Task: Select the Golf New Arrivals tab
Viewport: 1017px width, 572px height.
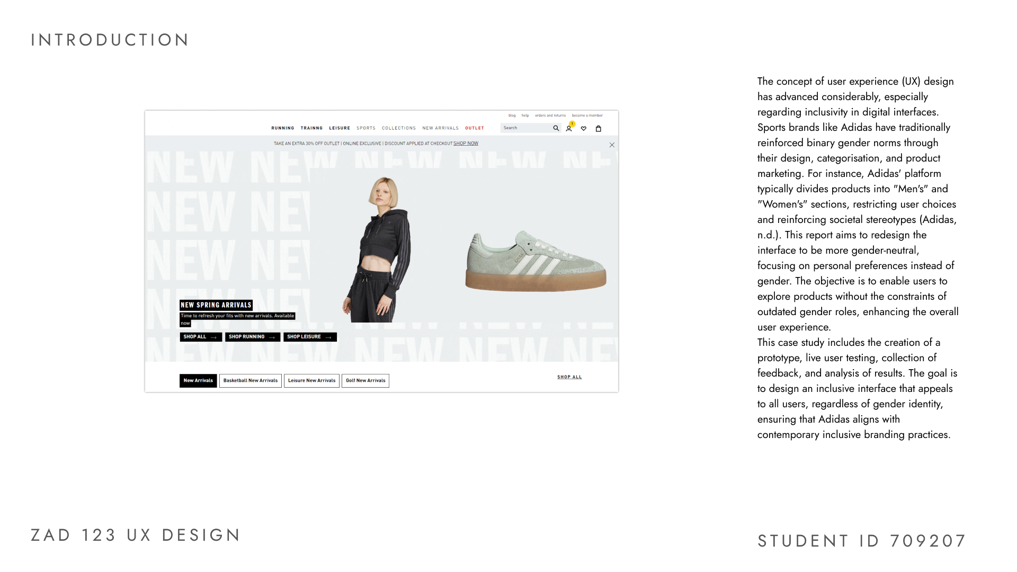Action: point(365,381)
